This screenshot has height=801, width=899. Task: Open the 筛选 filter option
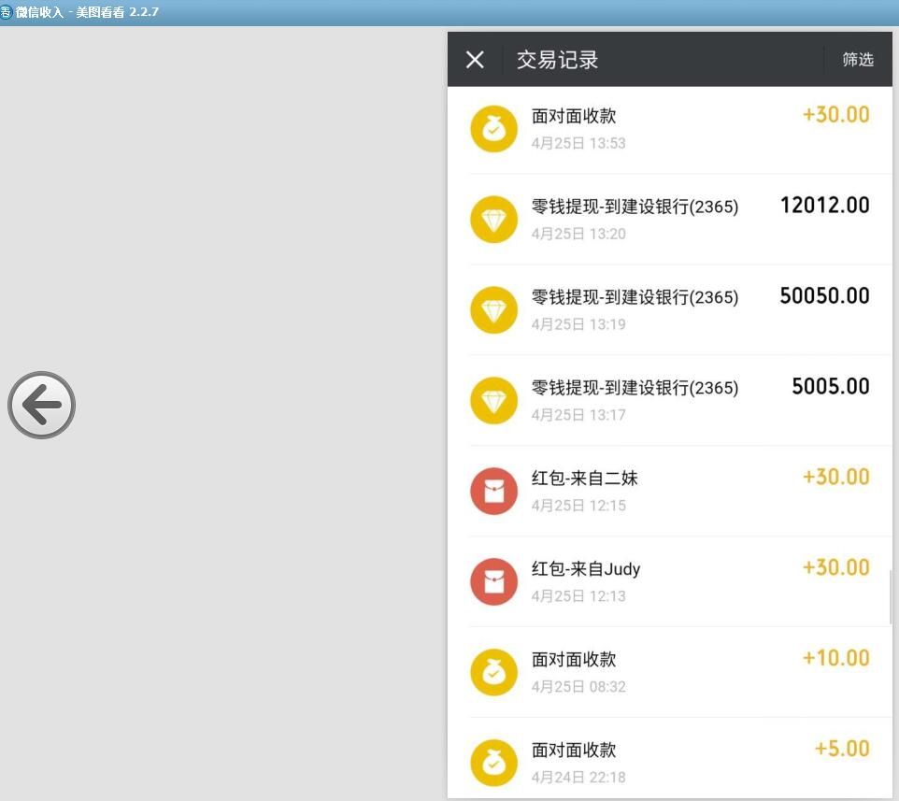858,59
